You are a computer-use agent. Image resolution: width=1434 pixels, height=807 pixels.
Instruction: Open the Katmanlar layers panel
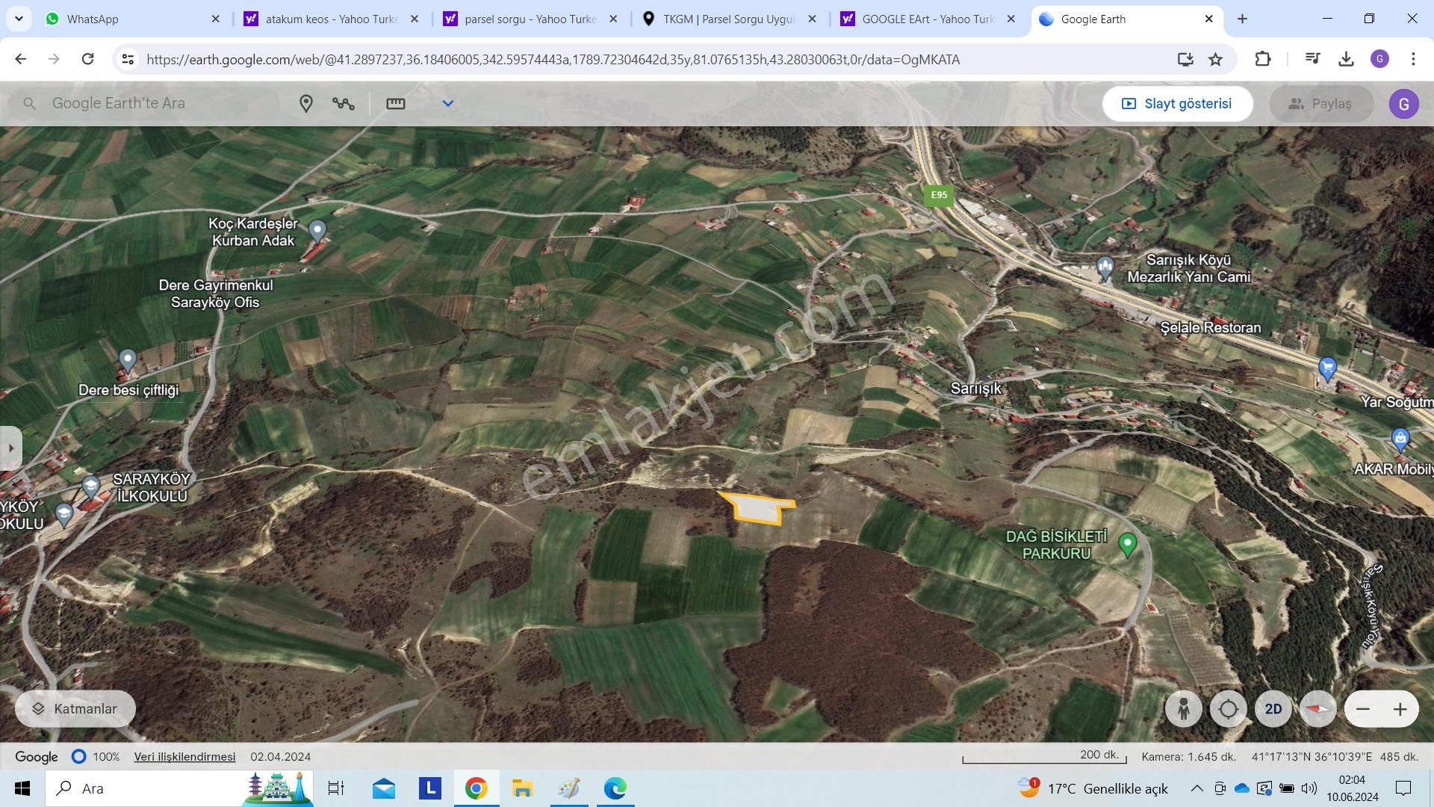coord(75,708)
